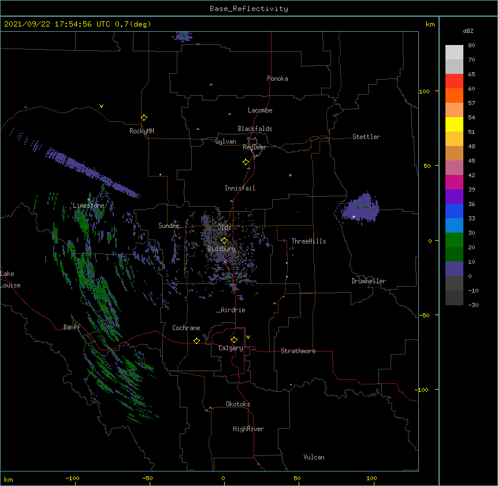The image size is (498, 486).
Task: Click the yellow diamond between Olds and Didsbury
Action: click(224, 240)
